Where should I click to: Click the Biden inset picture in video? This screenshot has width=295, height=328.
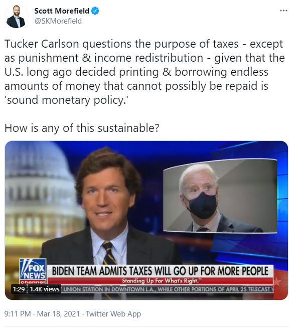point(220,196)
